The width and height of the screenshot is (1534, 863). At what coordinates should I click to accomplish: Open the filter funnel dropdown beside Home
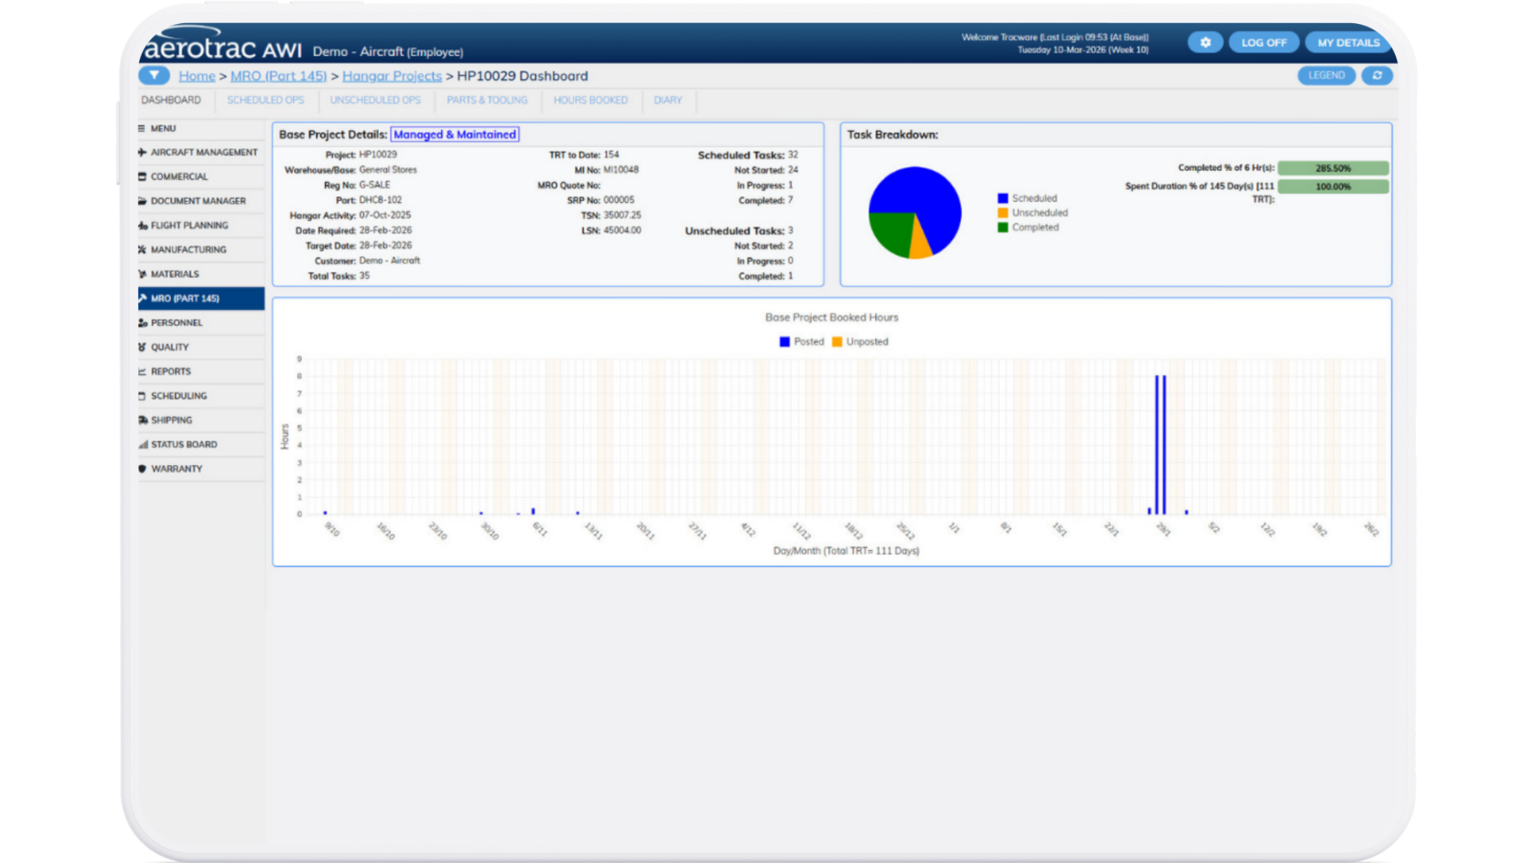coord(154,75)
